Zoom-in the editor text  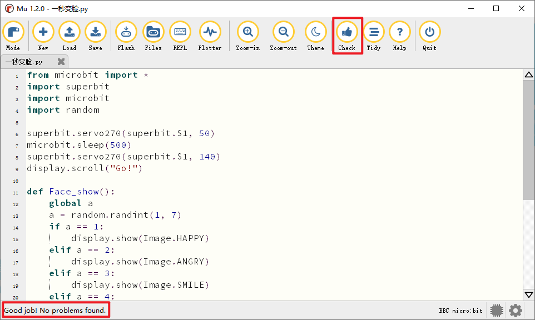point(247,36)
